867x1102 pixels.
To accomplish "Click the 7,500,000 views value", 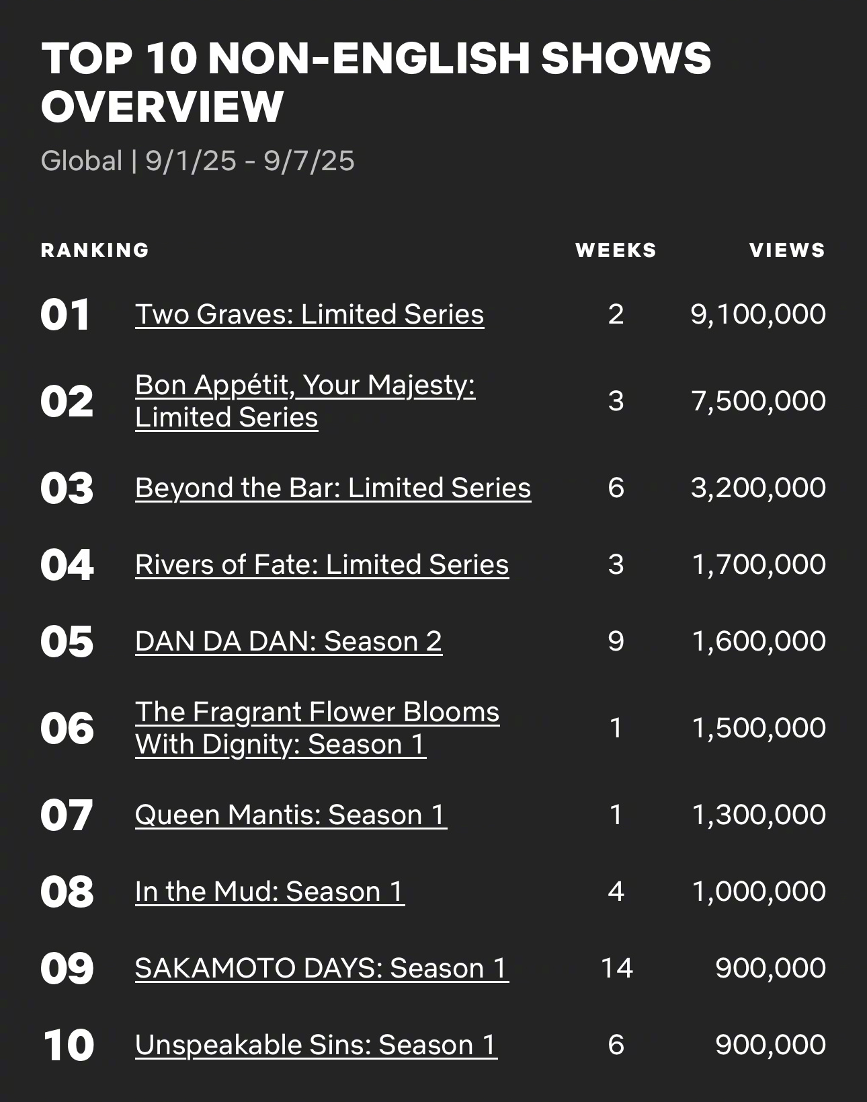I will click(758, 401).
